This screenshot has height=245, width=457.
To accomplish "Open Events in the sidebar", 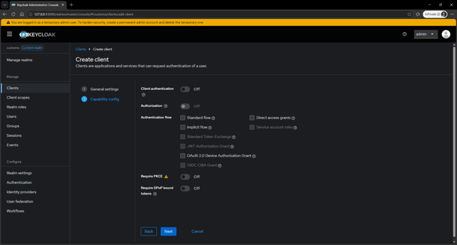I will 35,145.
